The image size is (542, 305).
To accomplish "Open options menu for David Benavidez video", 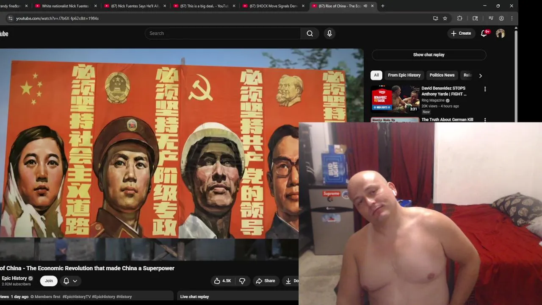I will (485, 89).
